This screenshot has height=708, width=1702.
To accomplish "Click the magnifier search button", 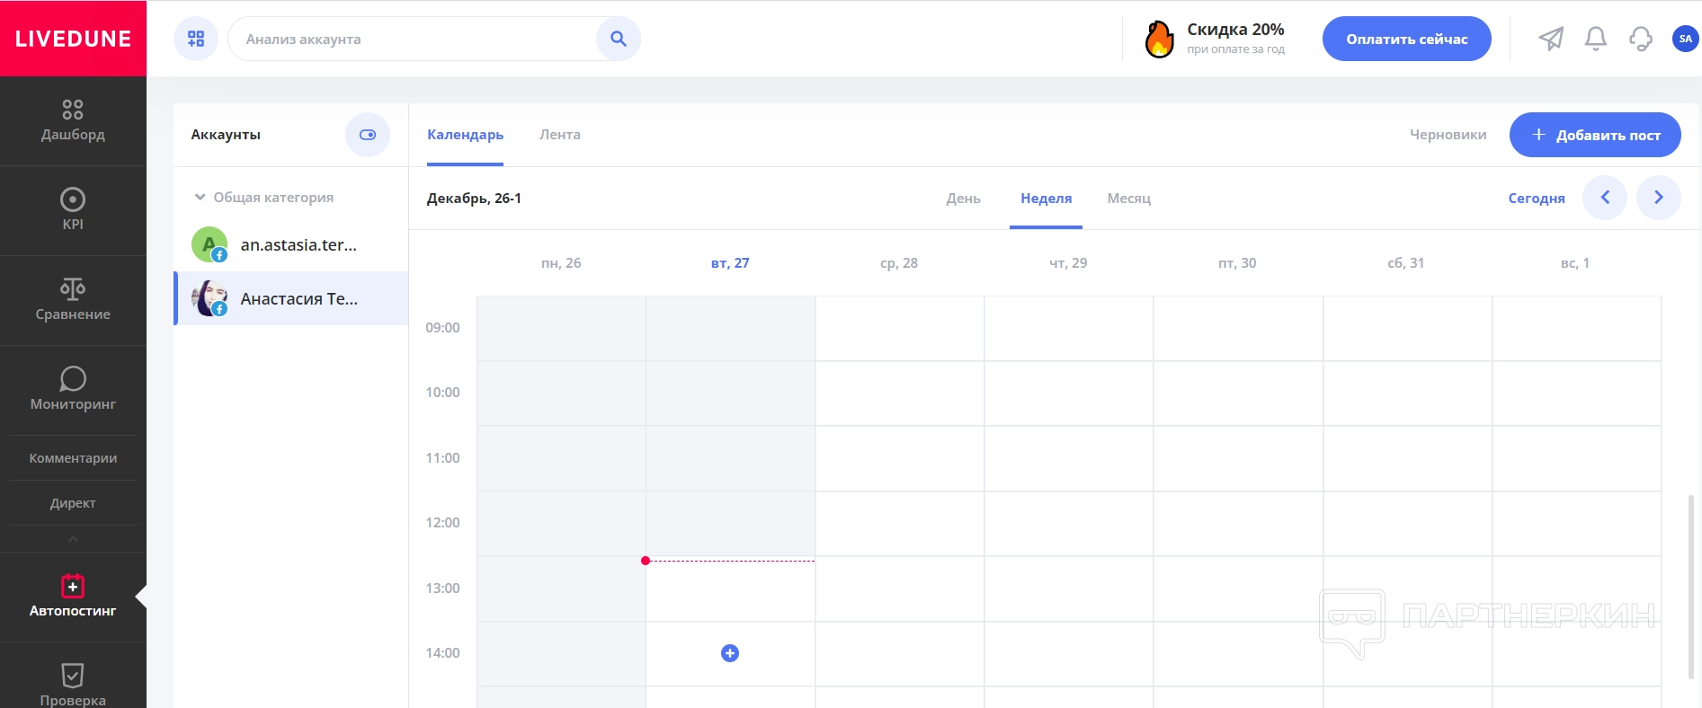I will tap(618, 39).
